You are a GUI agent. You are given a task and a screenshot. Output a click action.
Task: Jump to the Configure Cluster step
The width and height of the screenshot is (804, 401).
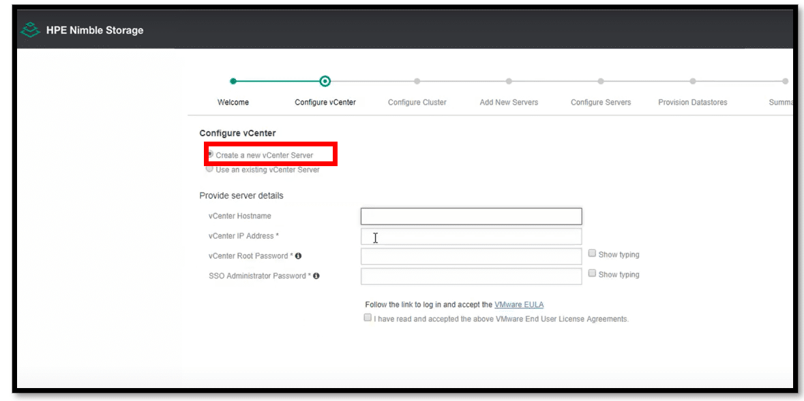coord(417,102)
